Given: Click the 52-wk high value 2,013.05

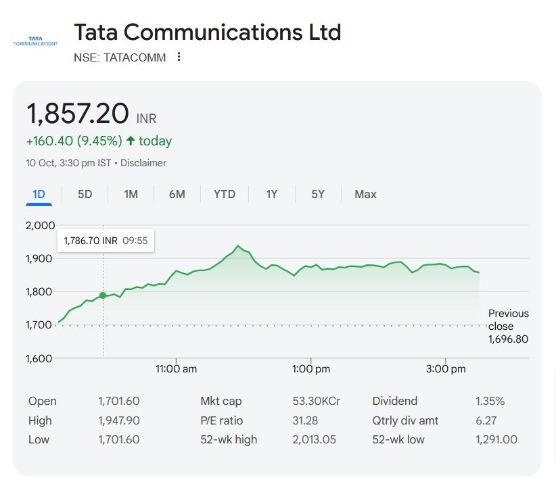Looking at the screenshot, I should [315, 439].
